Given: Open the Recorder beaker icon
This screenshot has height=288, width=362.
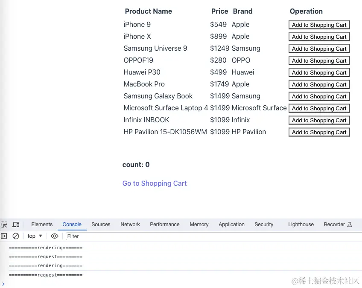Looking at the screenshot, I should tap(350, 225).
